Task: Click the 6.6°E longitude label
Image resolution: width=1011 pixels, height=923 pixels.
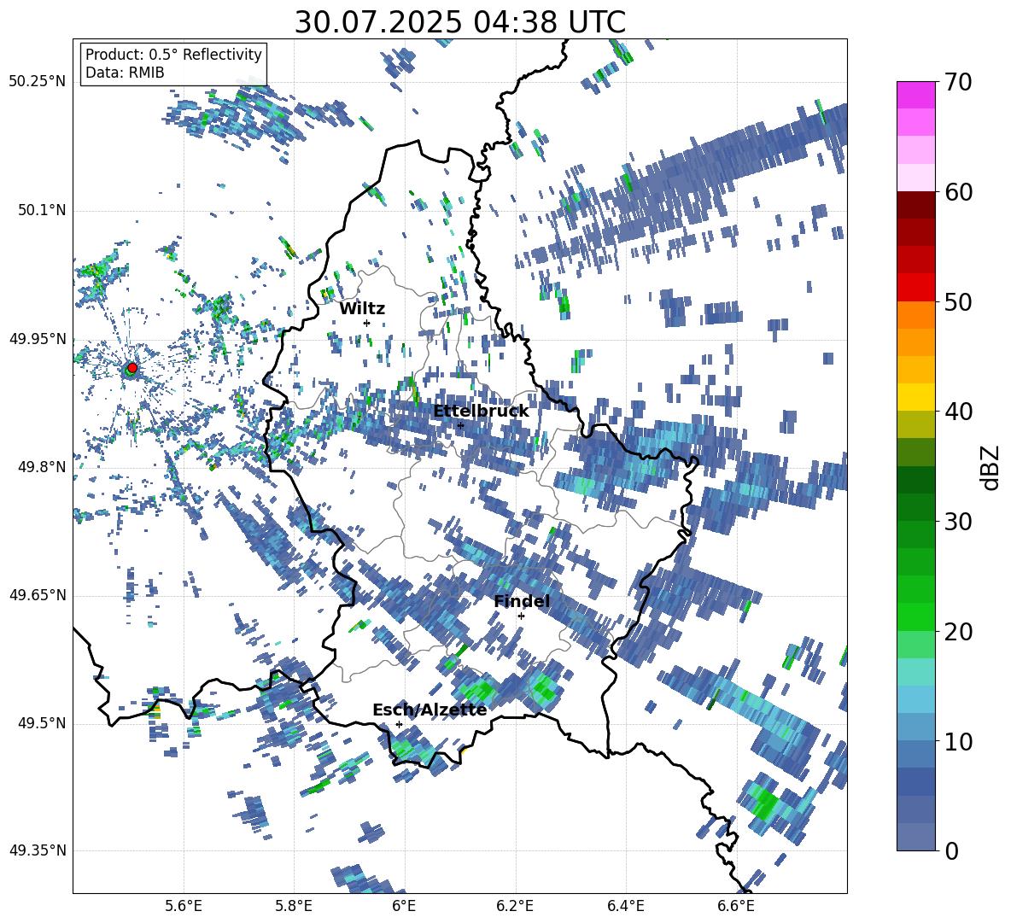Action: pyautogui.click(x=736, y=906)
